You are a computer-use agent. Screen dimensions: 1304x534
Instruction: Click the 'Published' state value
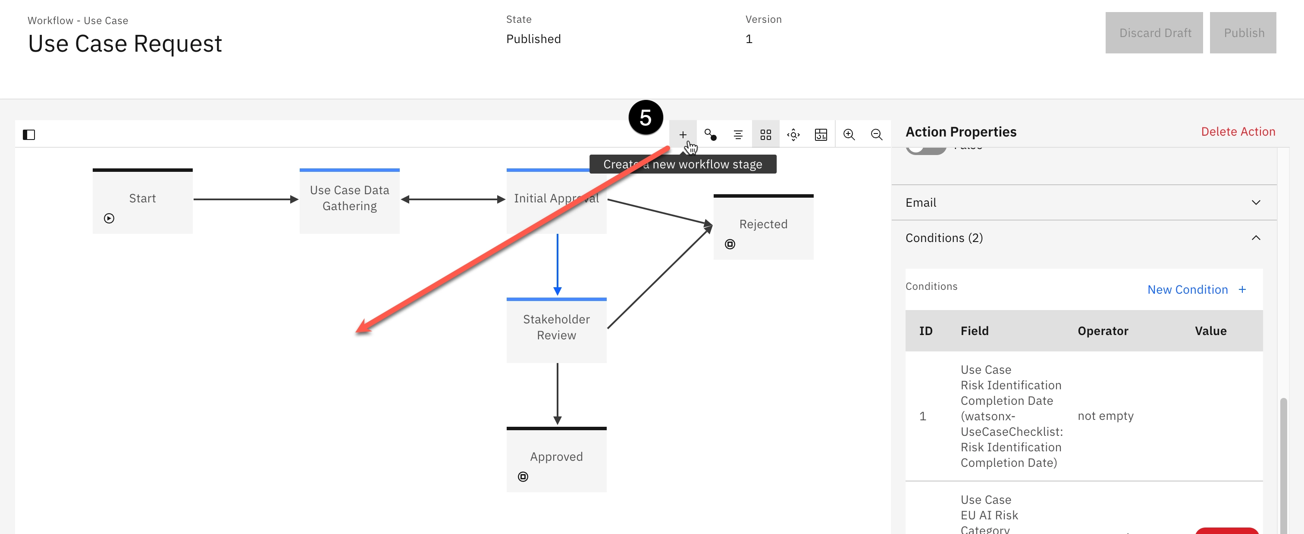pos(533,40)
